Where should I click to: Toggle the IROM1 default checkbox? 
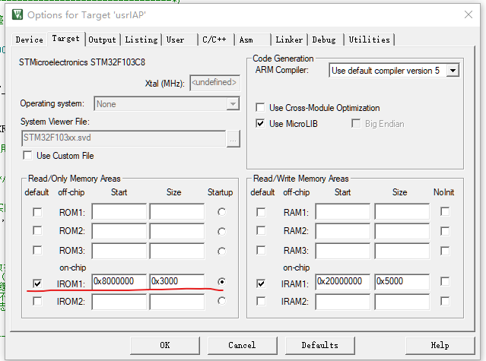coord(37,283)
